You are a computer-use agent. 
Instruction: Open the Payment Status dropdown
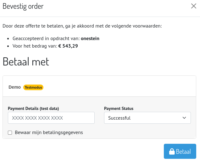[x=147, y=118]
